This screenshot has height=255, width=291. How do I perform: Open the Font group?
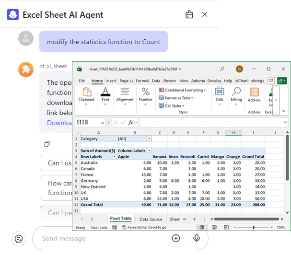pos(105,96)
